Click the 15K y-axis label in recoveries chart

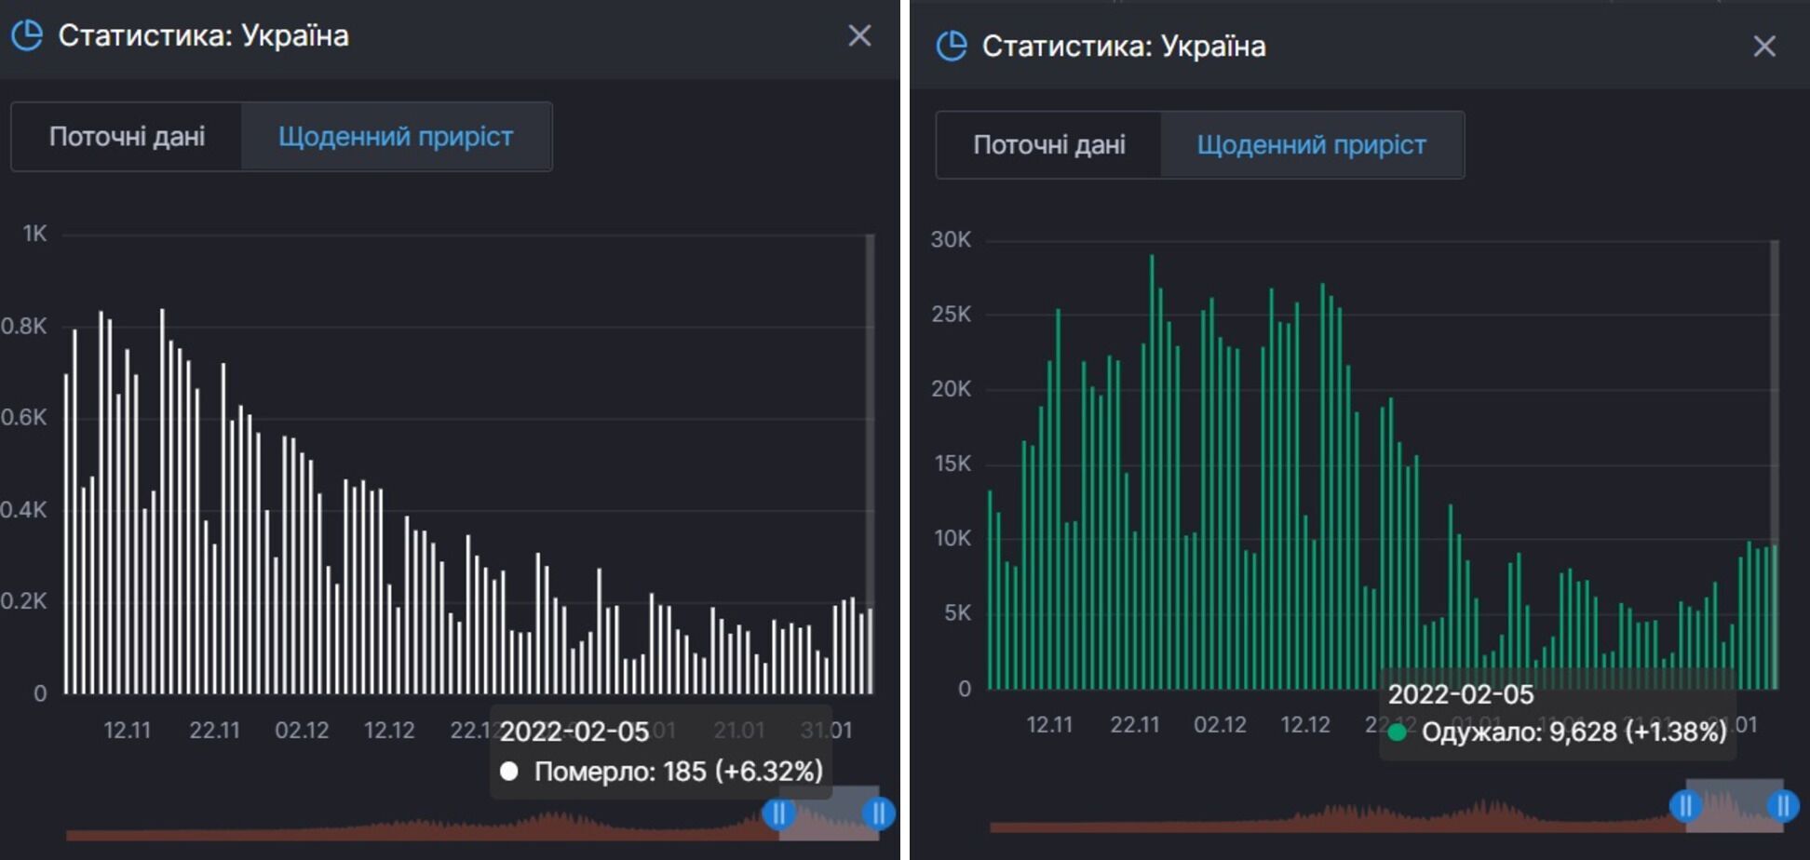(x=952, y=464)
